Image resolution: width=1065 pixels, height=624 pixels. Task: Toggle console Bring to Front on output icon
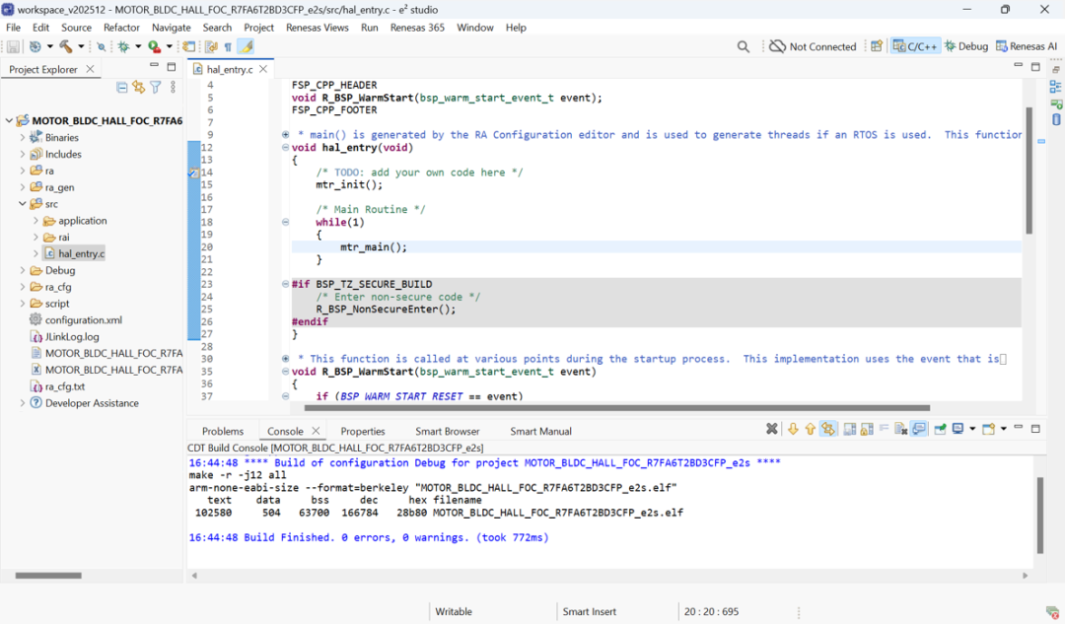click(919, 429)
